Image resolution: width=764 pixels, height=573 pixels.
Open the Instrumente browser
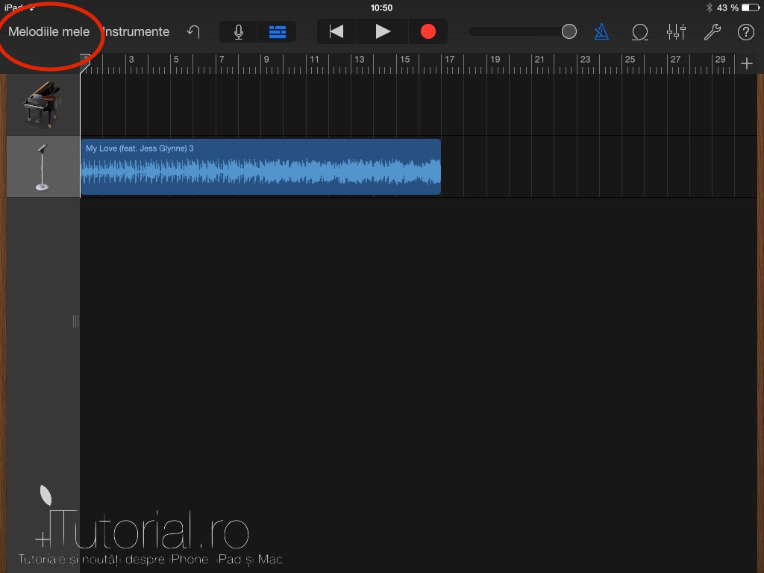tap(136, 31)
